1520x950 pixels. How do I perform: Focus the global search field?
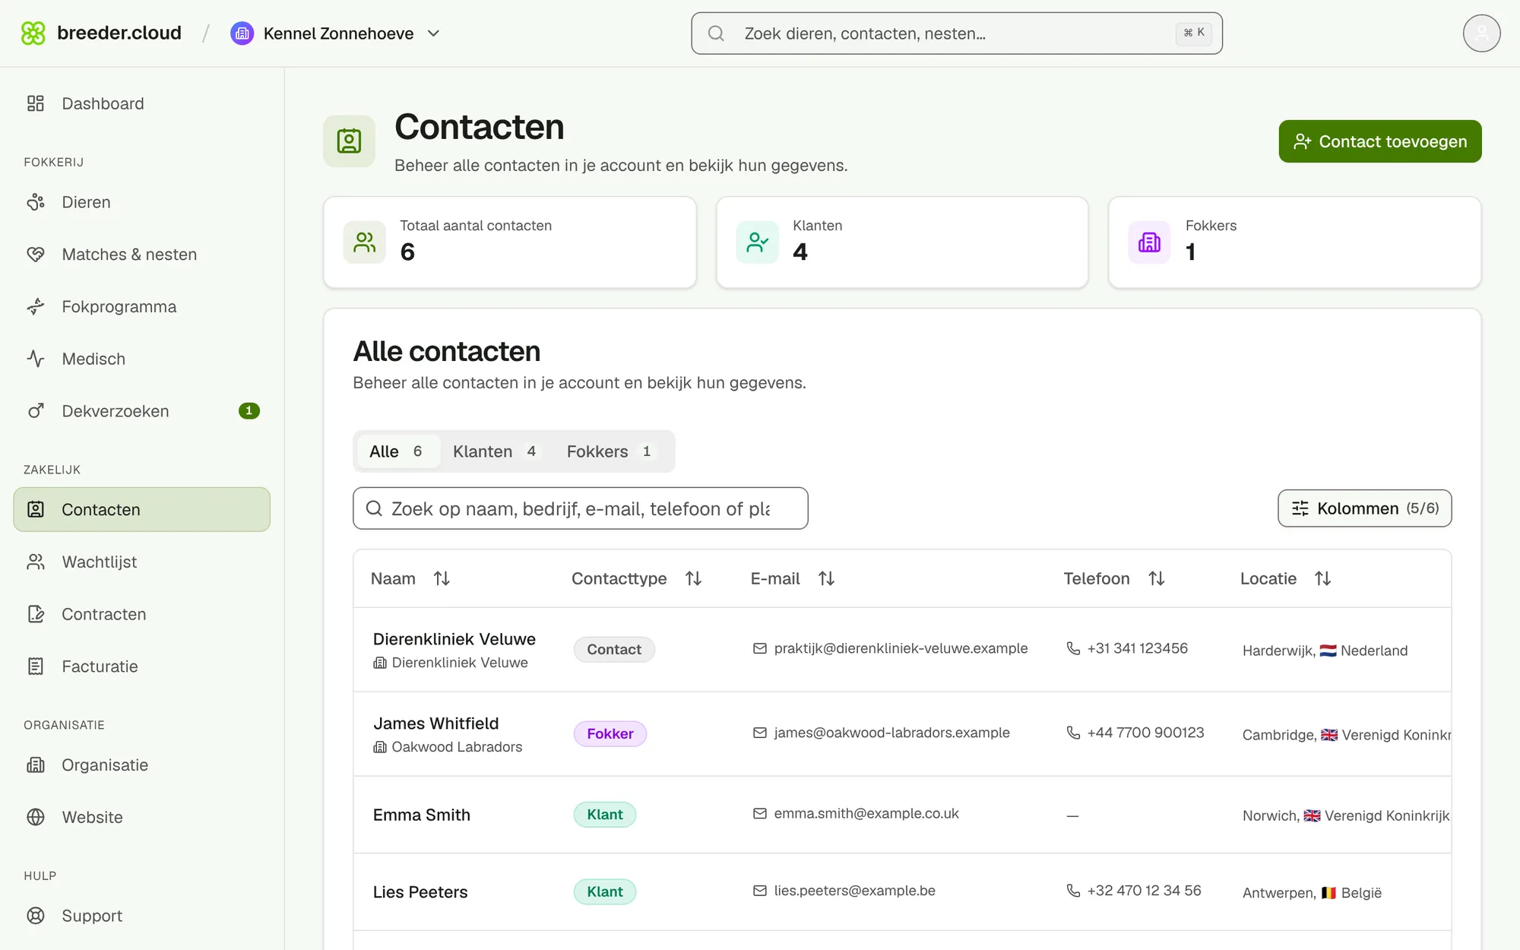pyautogui.click(x=956, y=33)
